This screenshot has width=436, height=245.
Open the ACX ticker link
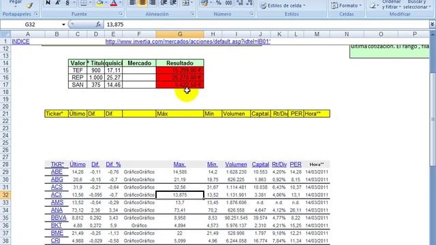[57, 195]
